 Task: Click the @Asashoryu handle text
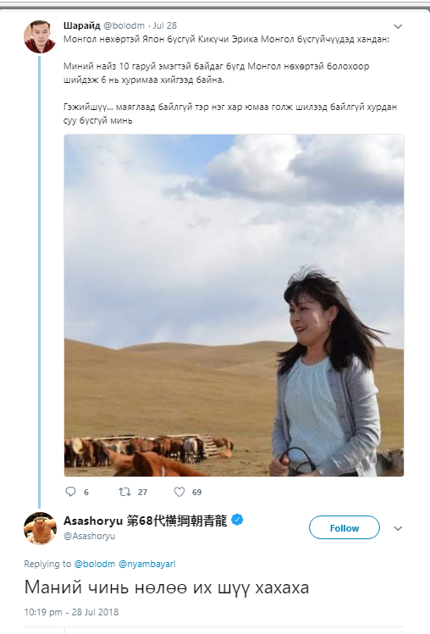point(90,536)
